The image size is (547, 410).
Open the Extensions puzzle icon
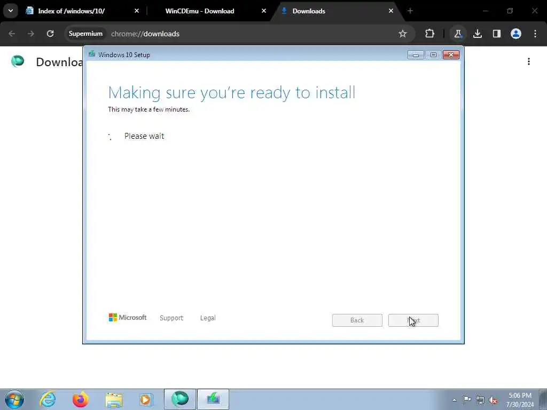[430, 34]
